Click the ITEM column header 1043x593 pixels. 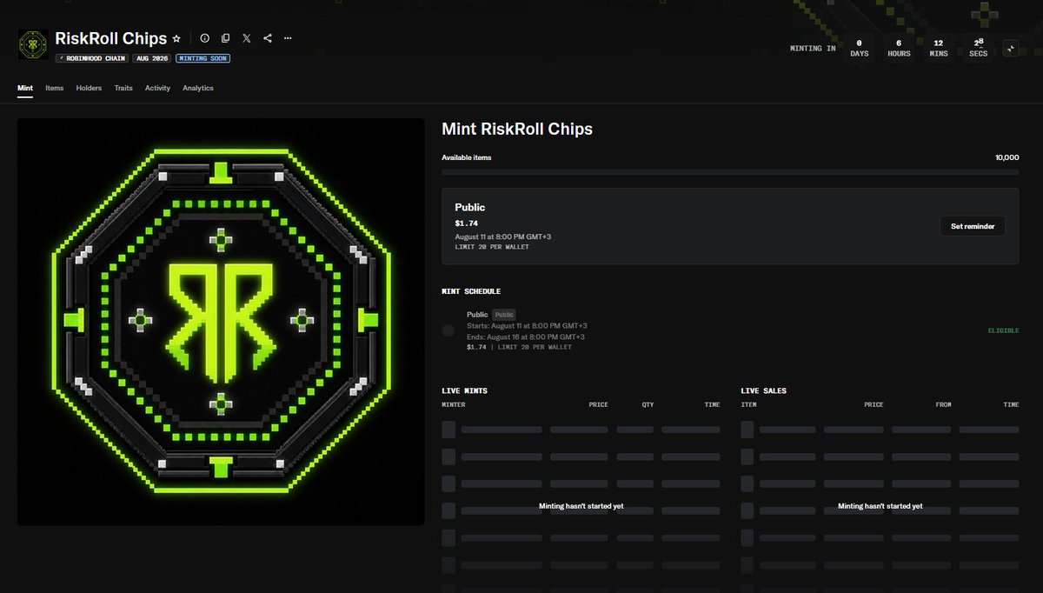[x=748, y=404]
